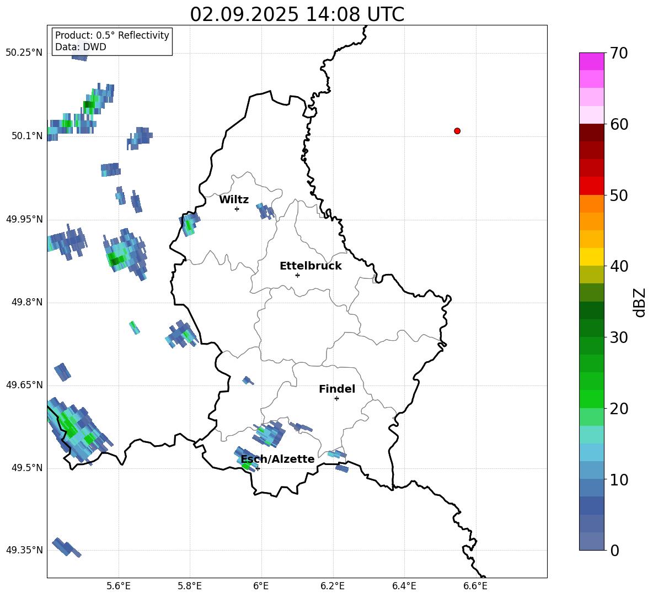
Task: Click the 50.25°N latitude tick label
Action: coord(24,53)
